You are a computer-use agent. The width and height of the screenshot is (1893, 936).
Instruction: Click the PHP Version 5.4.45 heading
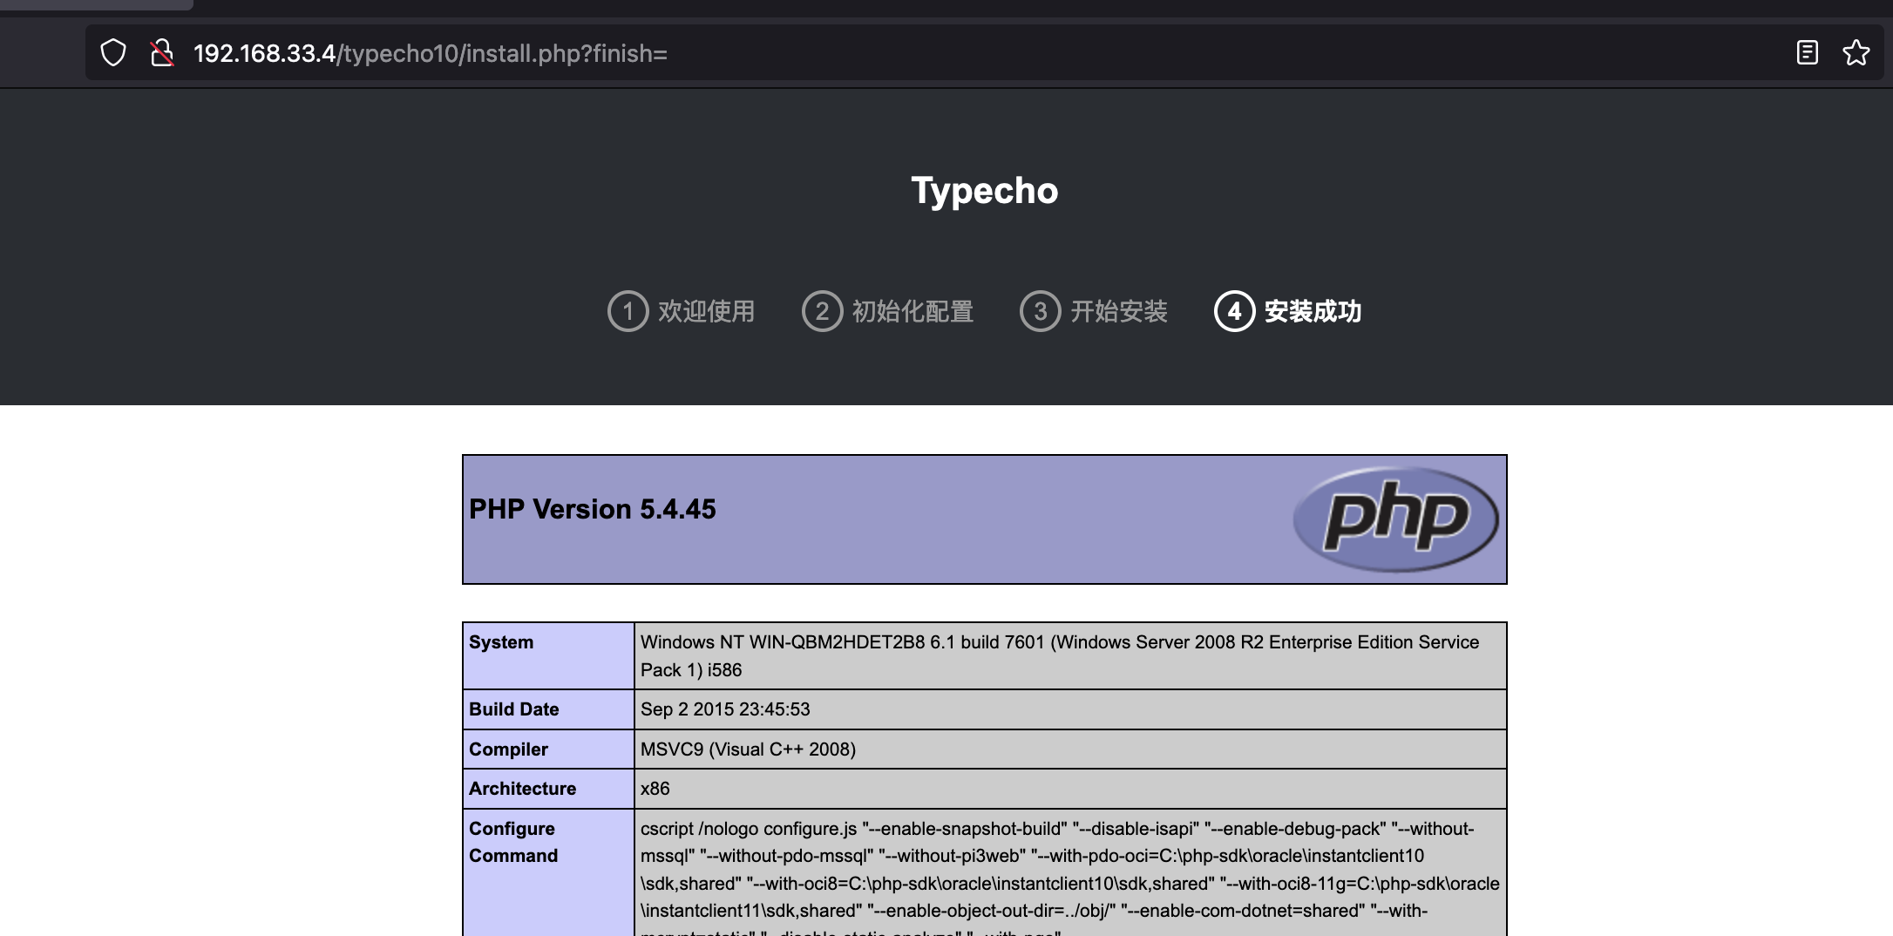click(593, 509)
